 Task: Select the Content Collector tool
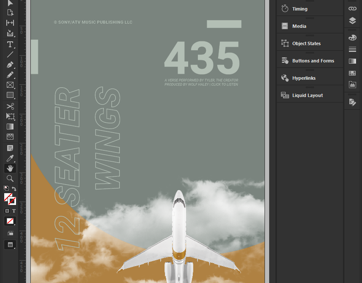[x=10, y=33]
